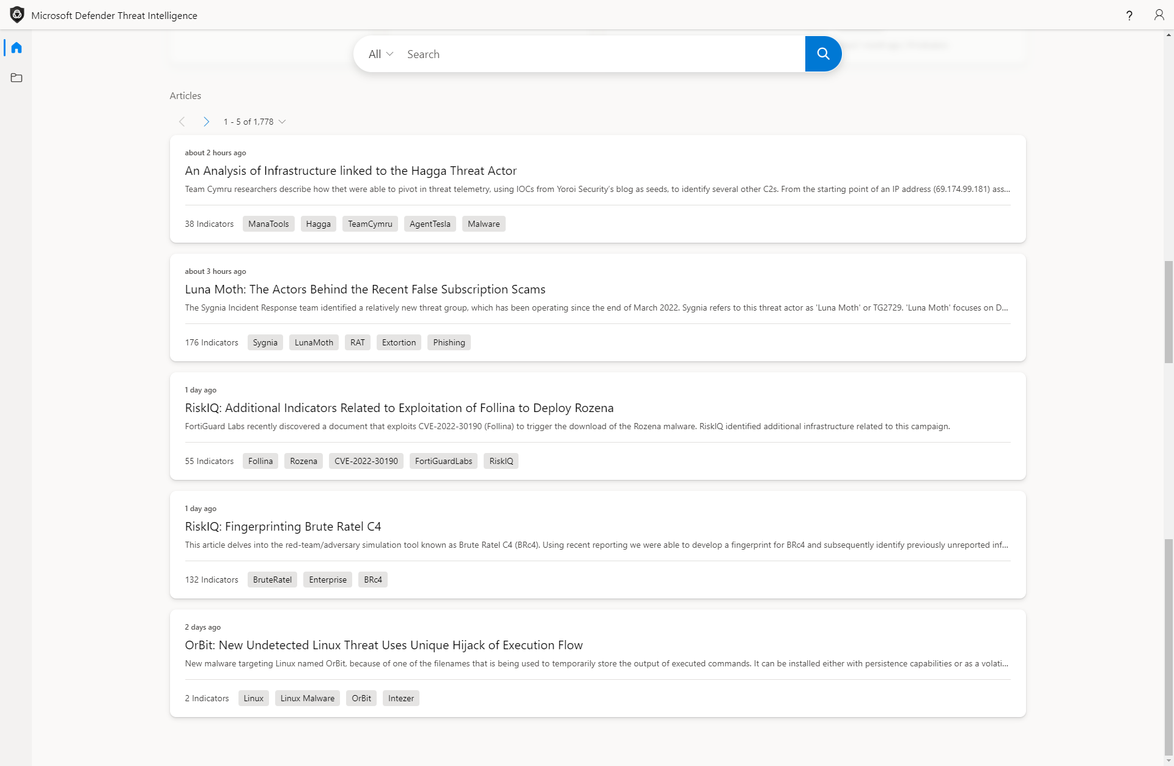Click the Microsoft Defender Threat Intelligence title

point(114,15)
